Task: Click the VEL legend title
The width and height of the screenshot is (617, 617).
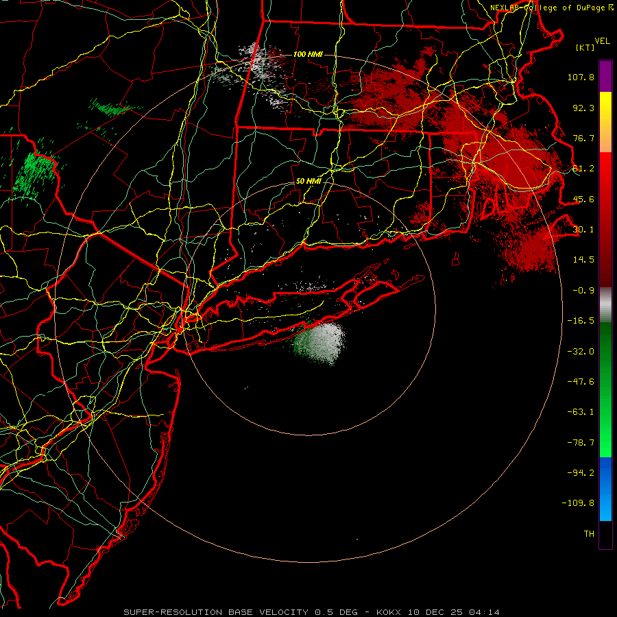Action: click(602, 41)
